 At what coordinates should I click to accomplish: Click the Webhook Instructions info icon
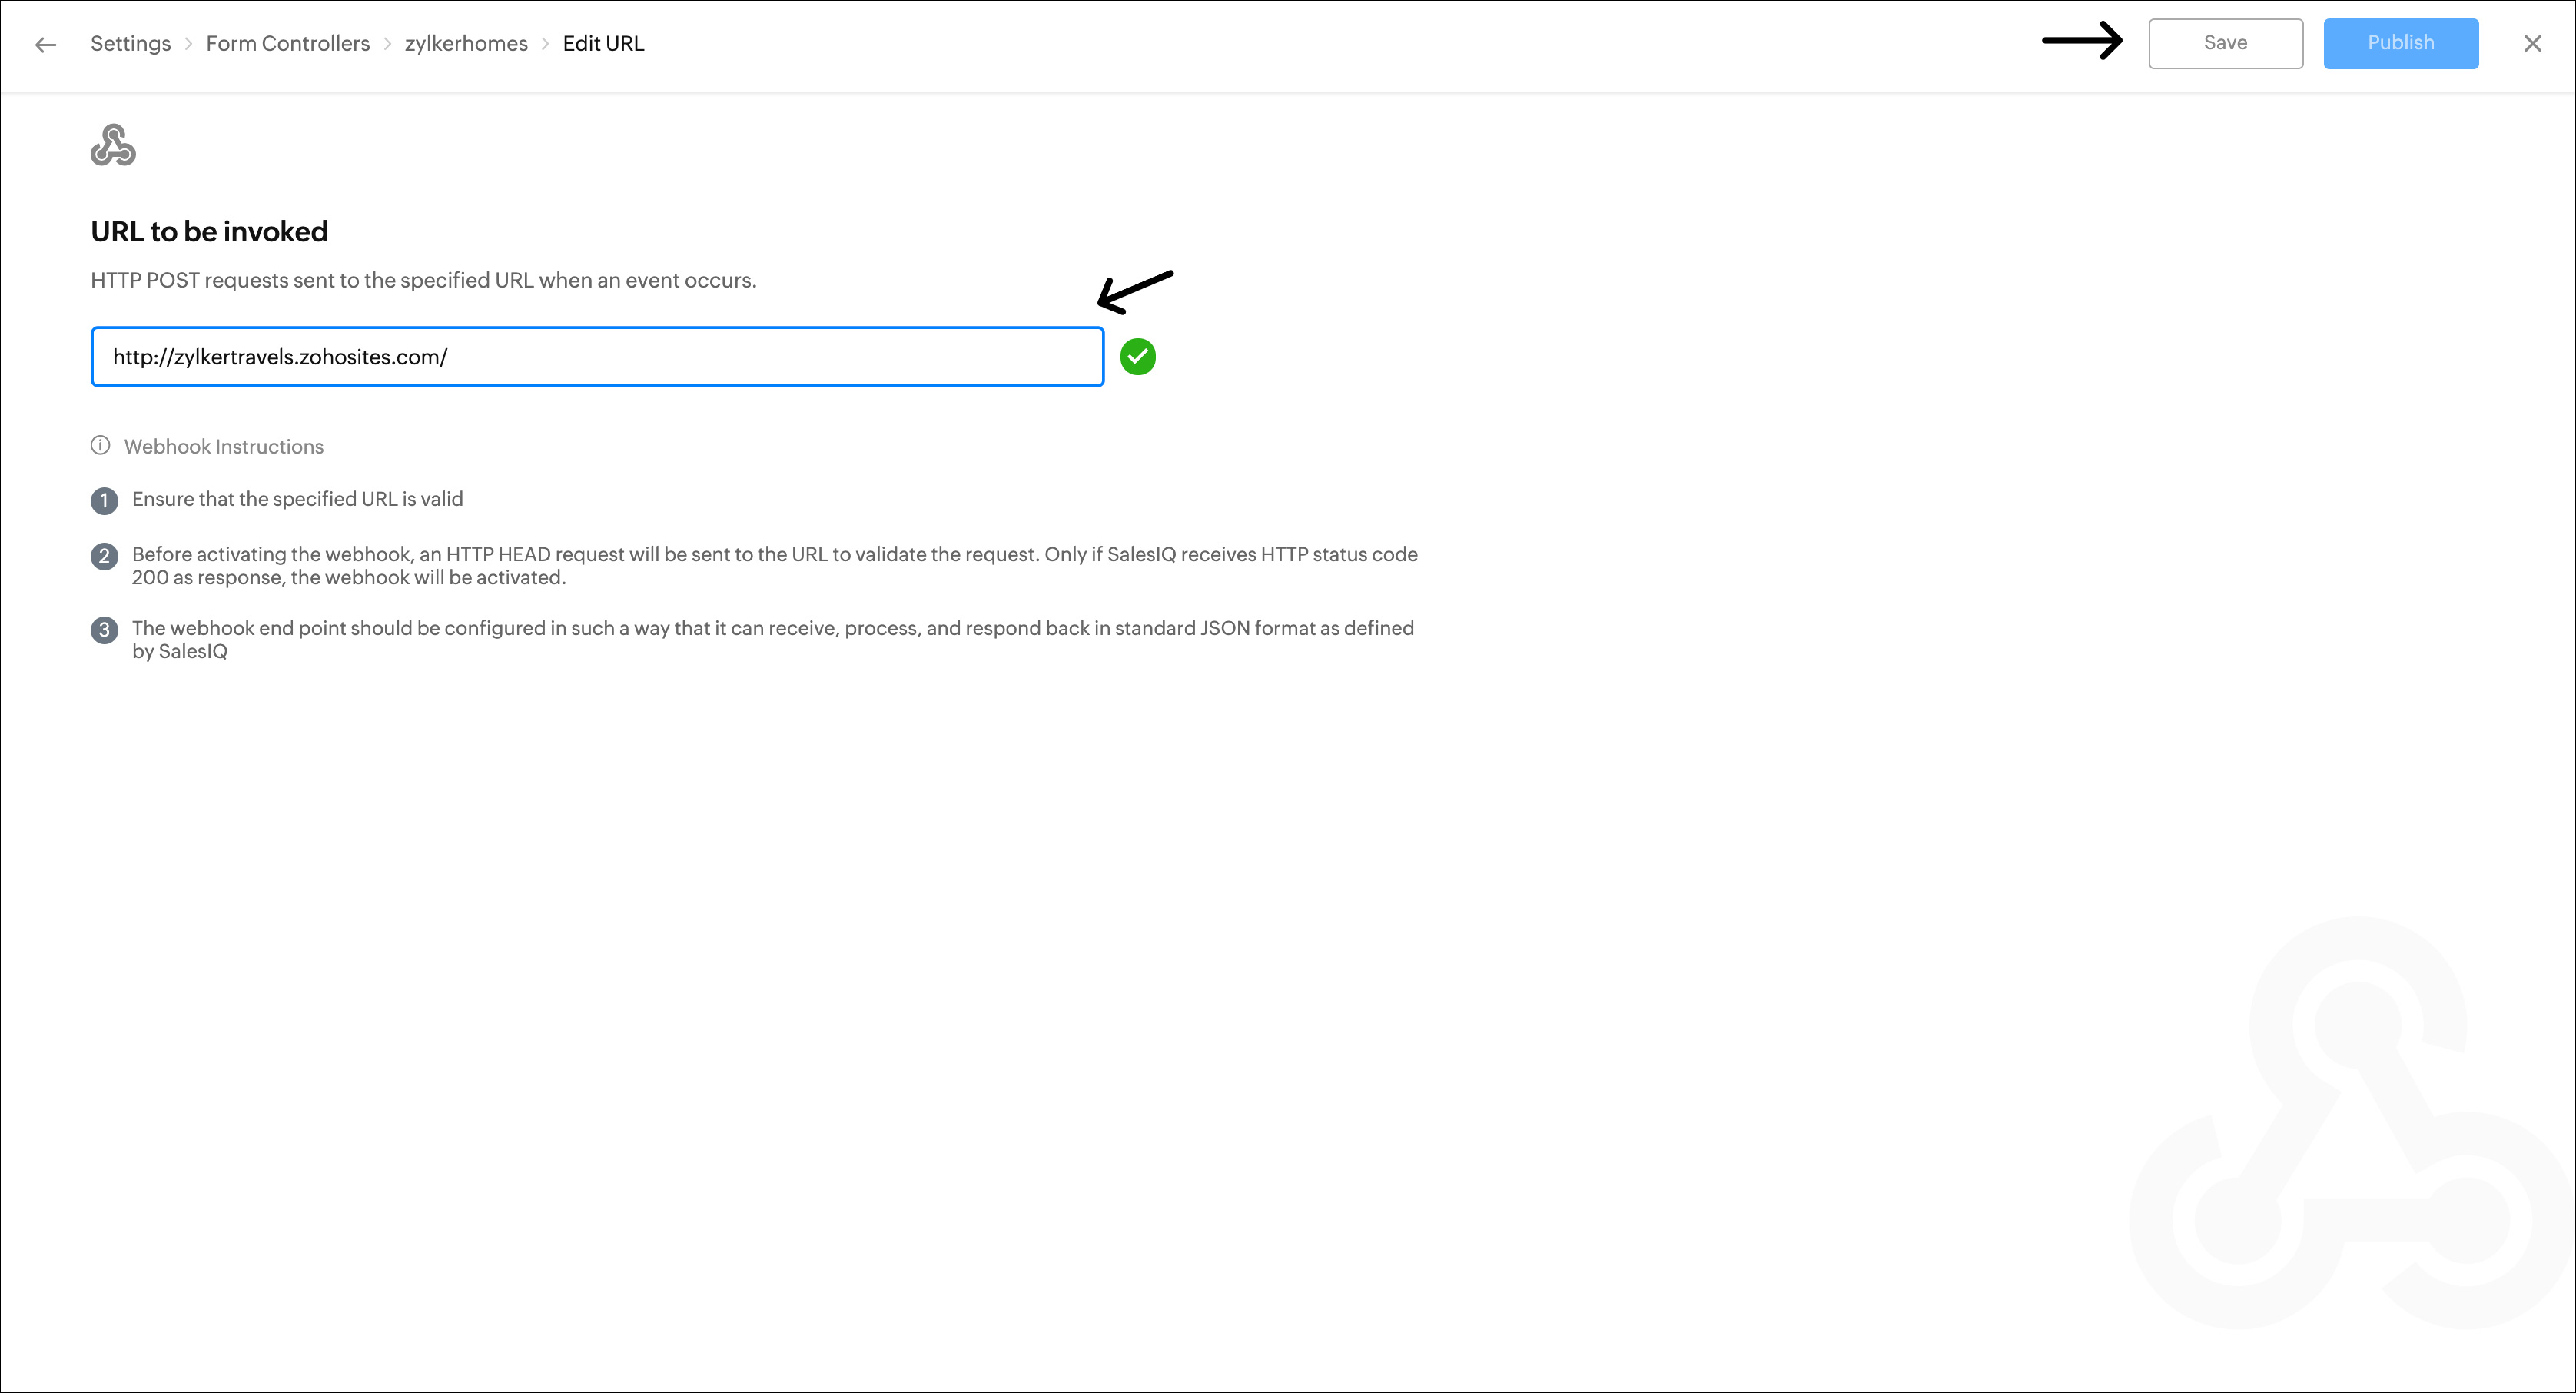100,446
